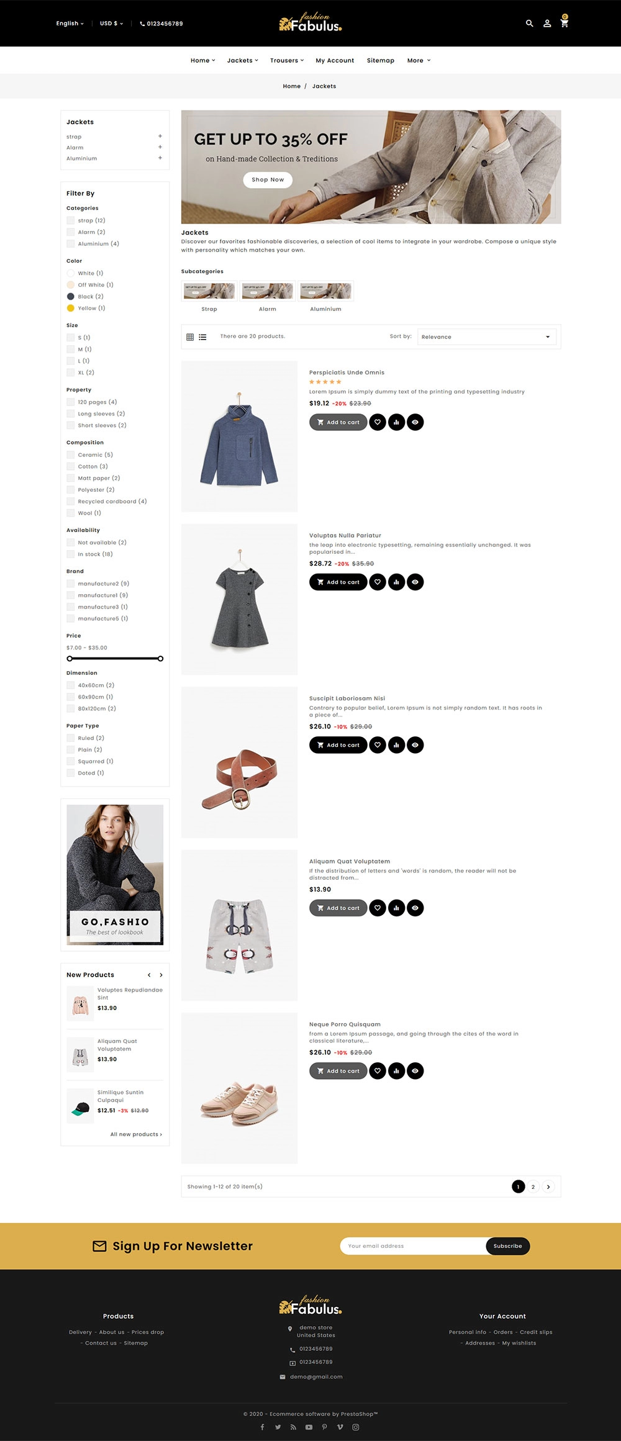Enable the In stock availability filter
The image size is (621, 1441).
click(x=71, y=554)
